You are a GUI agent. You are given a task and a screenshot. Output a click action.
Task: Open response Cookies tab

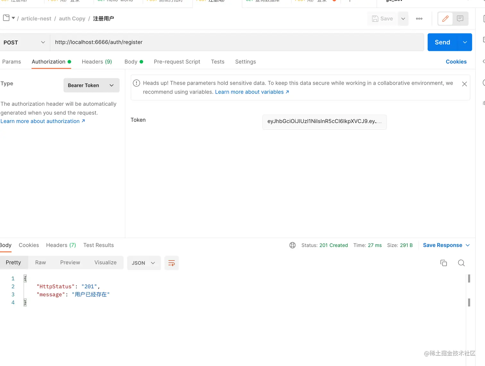29,245
